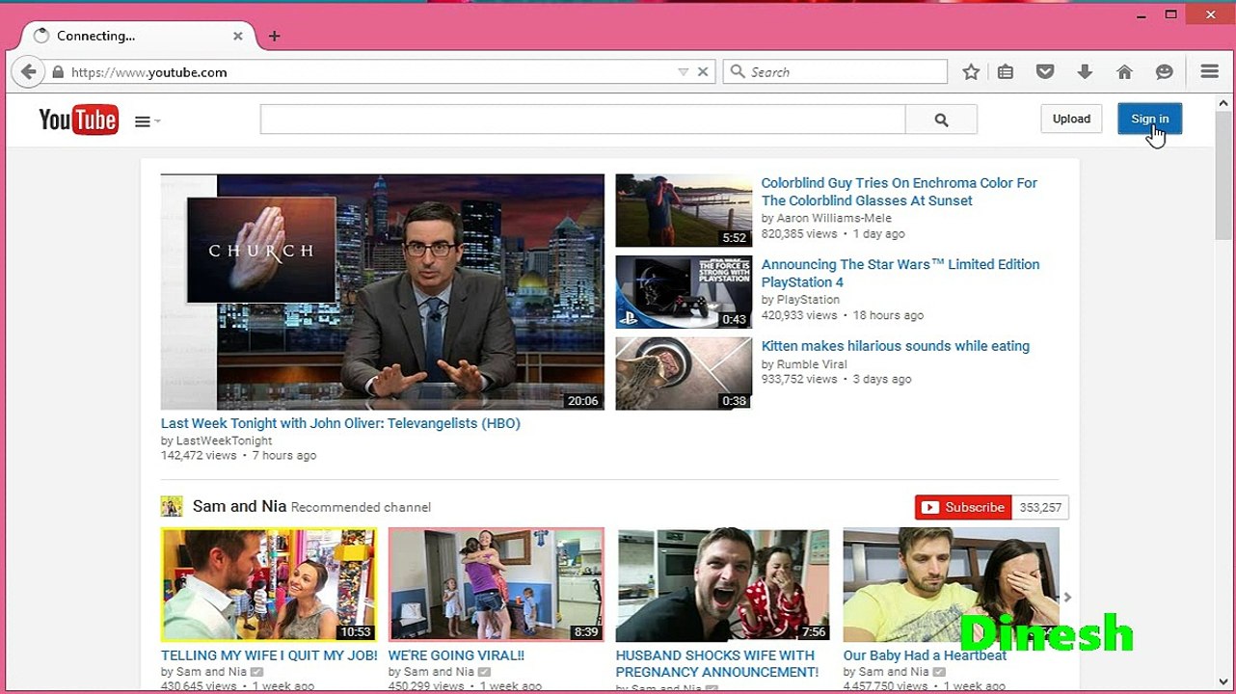Click the Sam and Nia channel avatar
Screen dimensions: 1236x694
click(172, 507)
